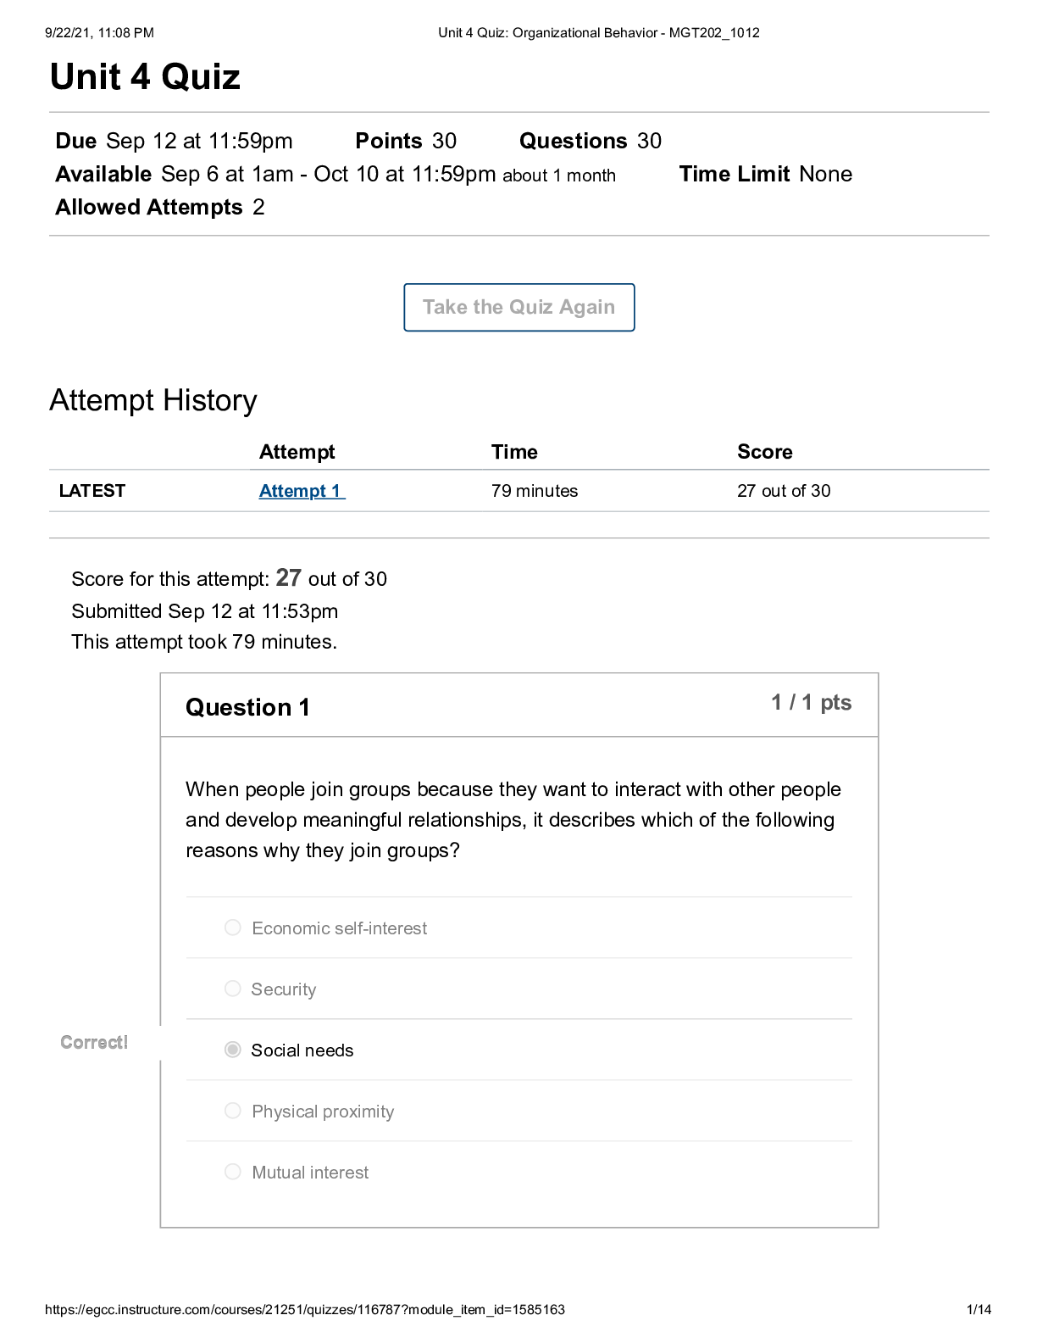Select the Social needs radio button
Screen dimensions: 1037x1343
233,1050
